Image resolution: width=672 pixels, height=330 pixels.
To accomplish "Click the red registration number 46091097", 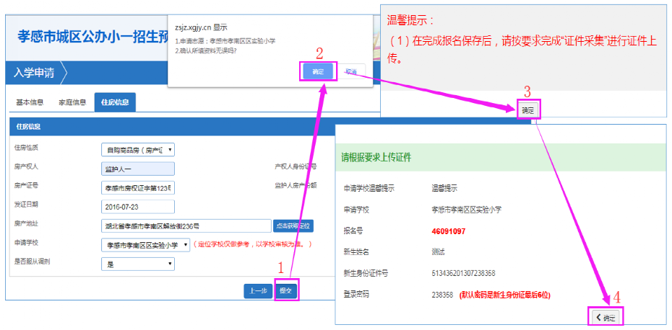I will click(448, 231).
